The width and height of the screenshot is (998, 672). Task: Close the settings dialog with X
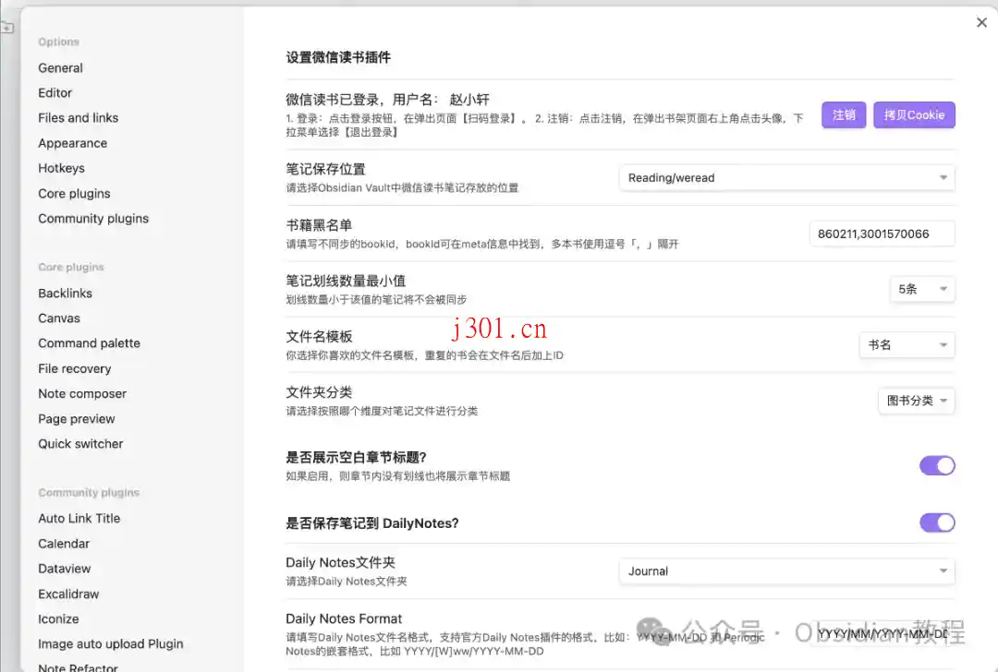[x=981, y=23]
